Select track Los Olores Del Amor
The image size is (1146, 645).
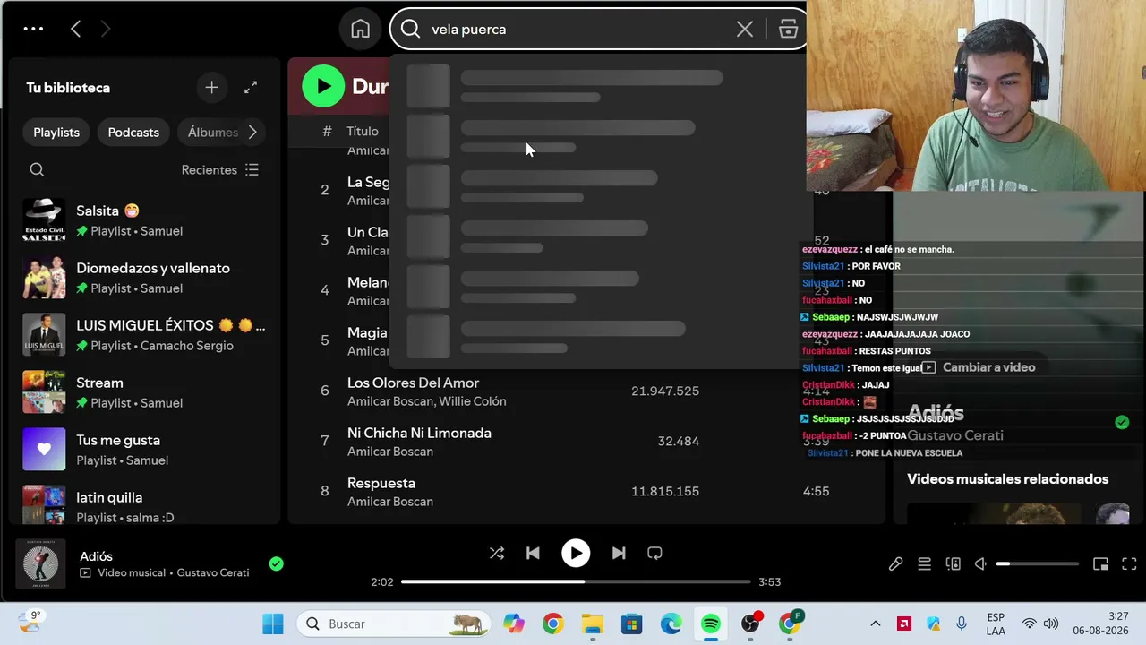tap(413, 383)
